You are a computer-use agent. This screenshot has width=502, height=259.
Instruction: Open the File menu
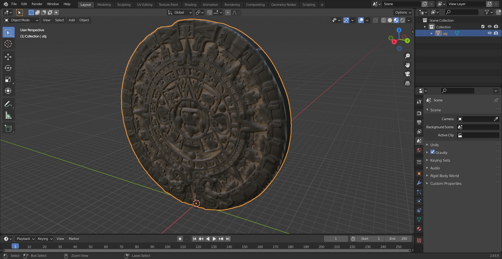(14, 4)
